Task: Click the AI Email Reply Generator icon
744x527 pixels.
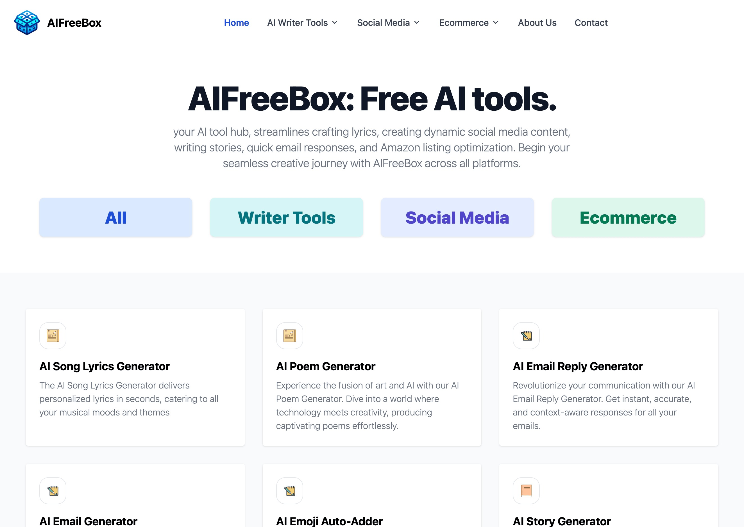Action: pos(526,335)
